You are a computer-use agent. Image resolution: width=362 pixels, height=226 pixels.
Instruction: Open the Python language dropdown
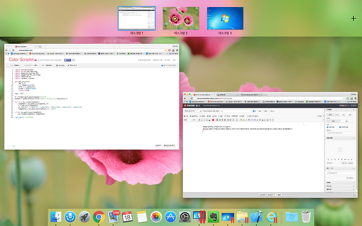[x=15, y=65]
